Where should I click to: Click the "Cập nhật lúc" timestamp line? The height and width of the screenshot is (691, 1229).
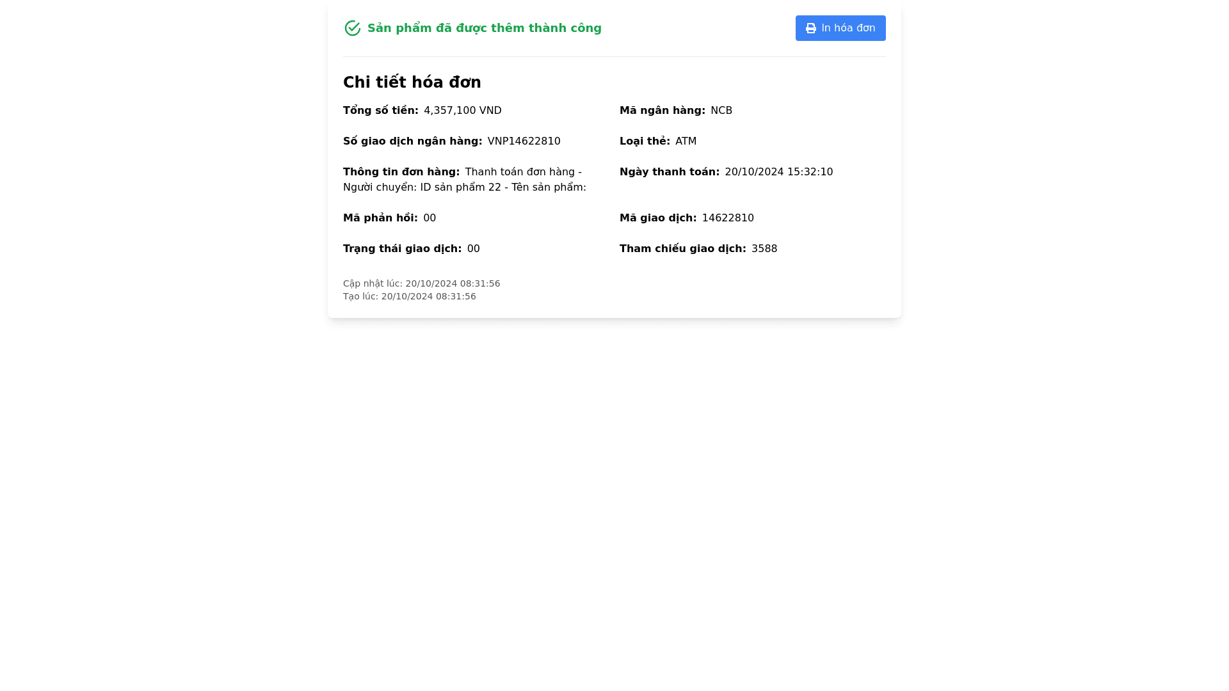point(421,283)
